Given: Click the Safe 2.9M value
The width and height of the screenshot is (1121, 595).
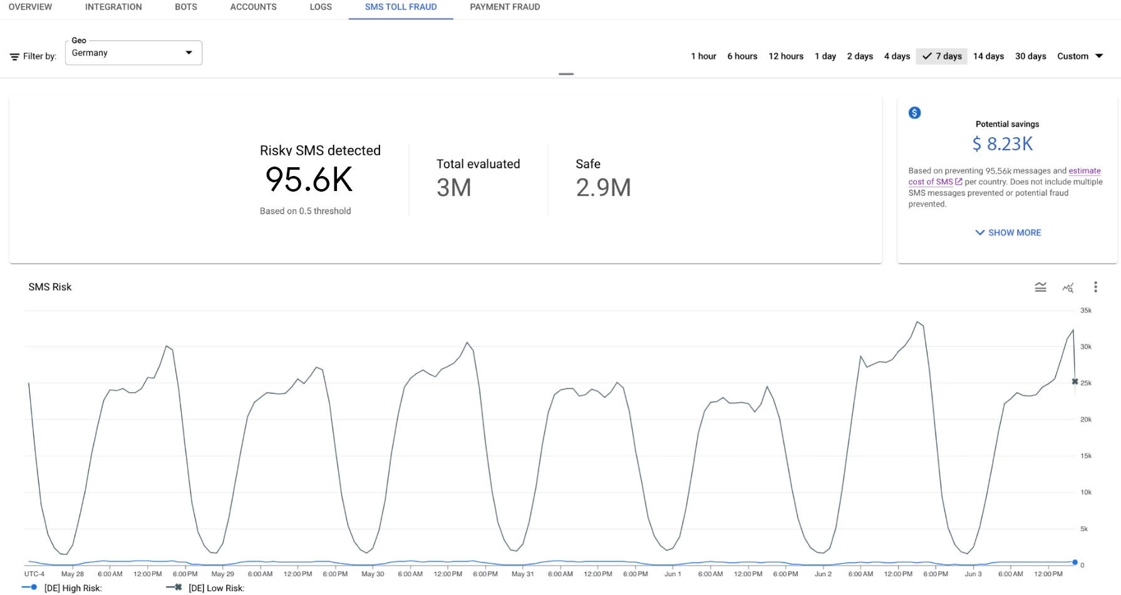Looking at the screenshot, I should [603, 188].
